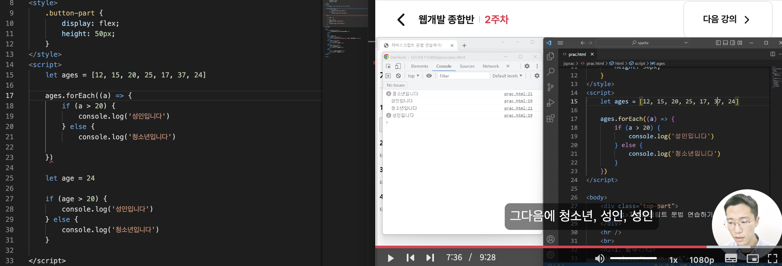Switch to DevTools Sources tab
The width and height of the screenshot is (782, 266).
[x=467, y=66]
